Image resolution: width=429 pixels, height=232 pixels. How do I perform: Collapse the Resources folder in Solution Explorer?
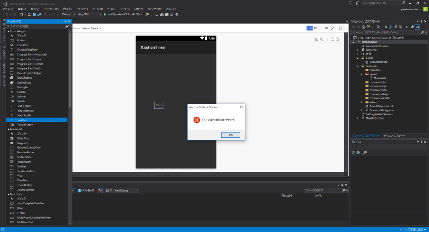tap(358, 66)
